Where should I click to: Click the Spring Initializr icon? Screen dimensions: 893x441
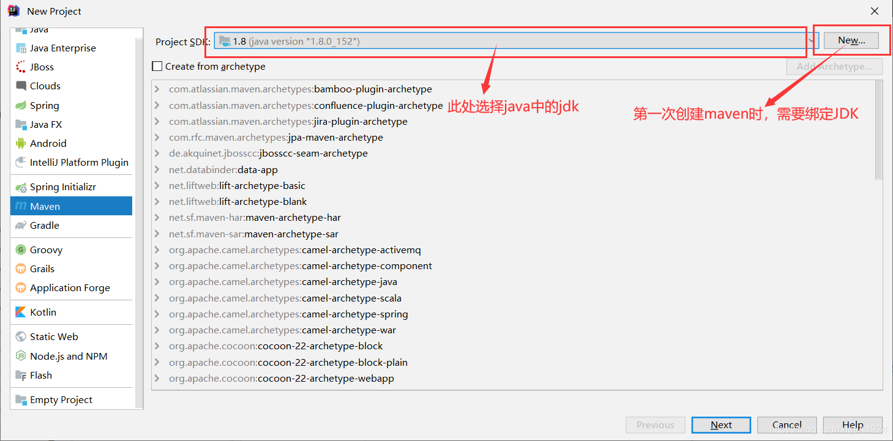(x=21, y=187)
